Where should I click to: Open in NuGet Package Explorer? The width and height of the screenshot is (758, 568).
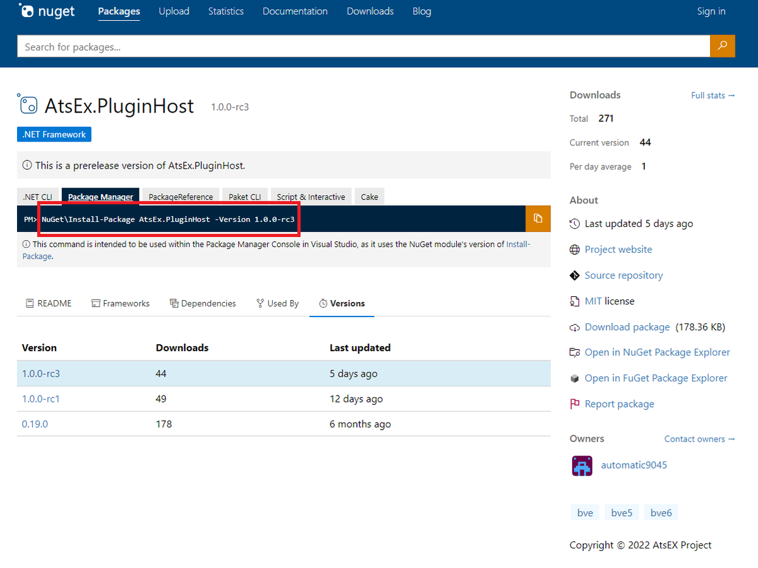pyautogui.click(x=658, y=353)
